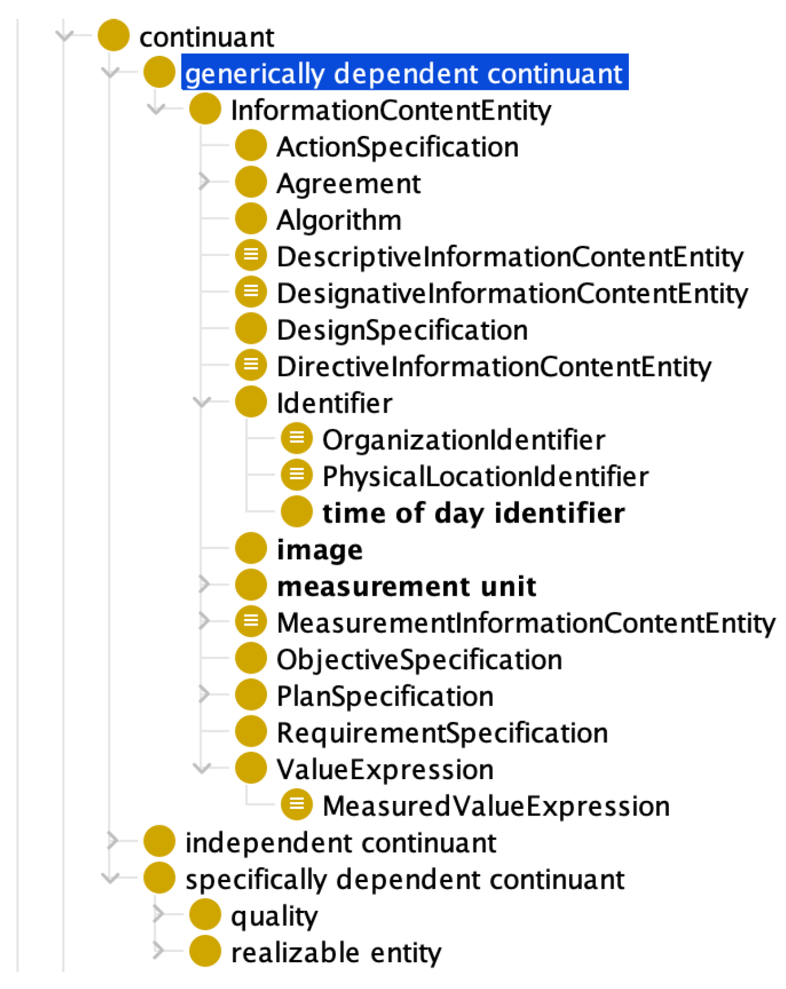The image size is (786, 989).
Task: Expand the measurement unit node
Action: [x=204, y=585]
